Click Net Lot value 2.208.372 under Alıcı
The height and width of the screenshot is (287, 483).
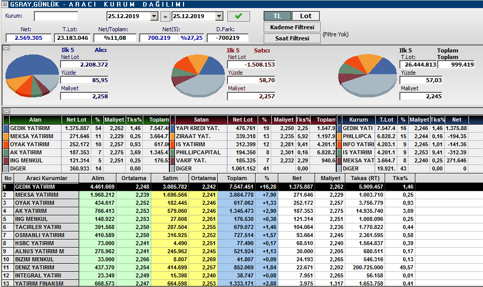point(85,65)
